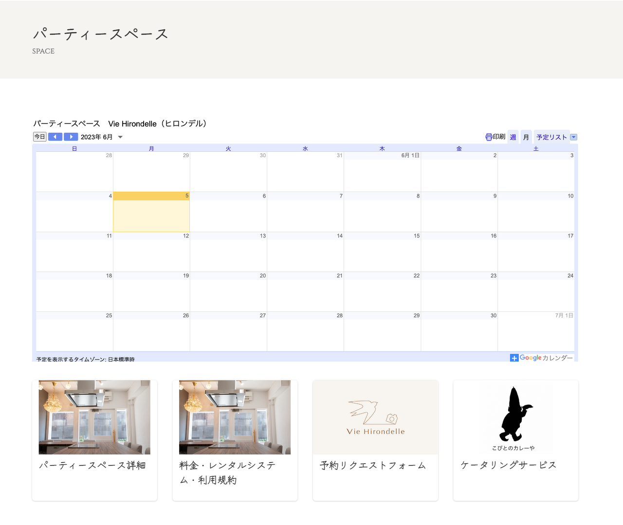Open the date picker arrow beside 2023年 6月
Screen dimensions: 623x525
click(120, 137)
